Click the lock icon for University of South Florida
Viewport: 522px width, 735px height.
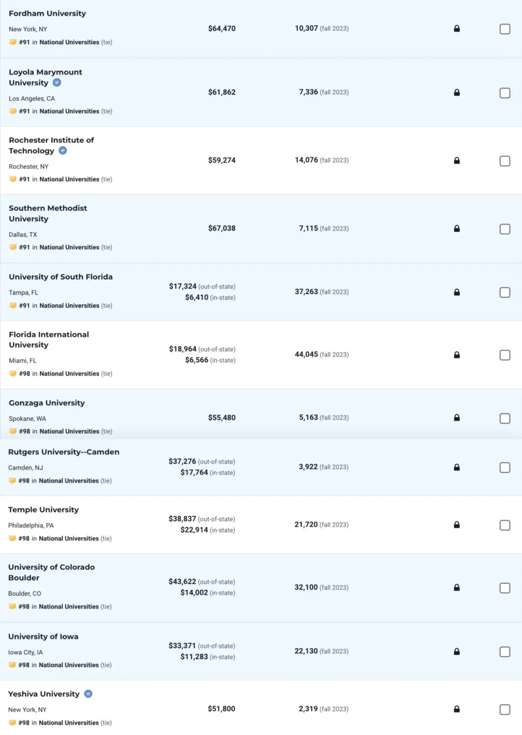coord(457,292)
